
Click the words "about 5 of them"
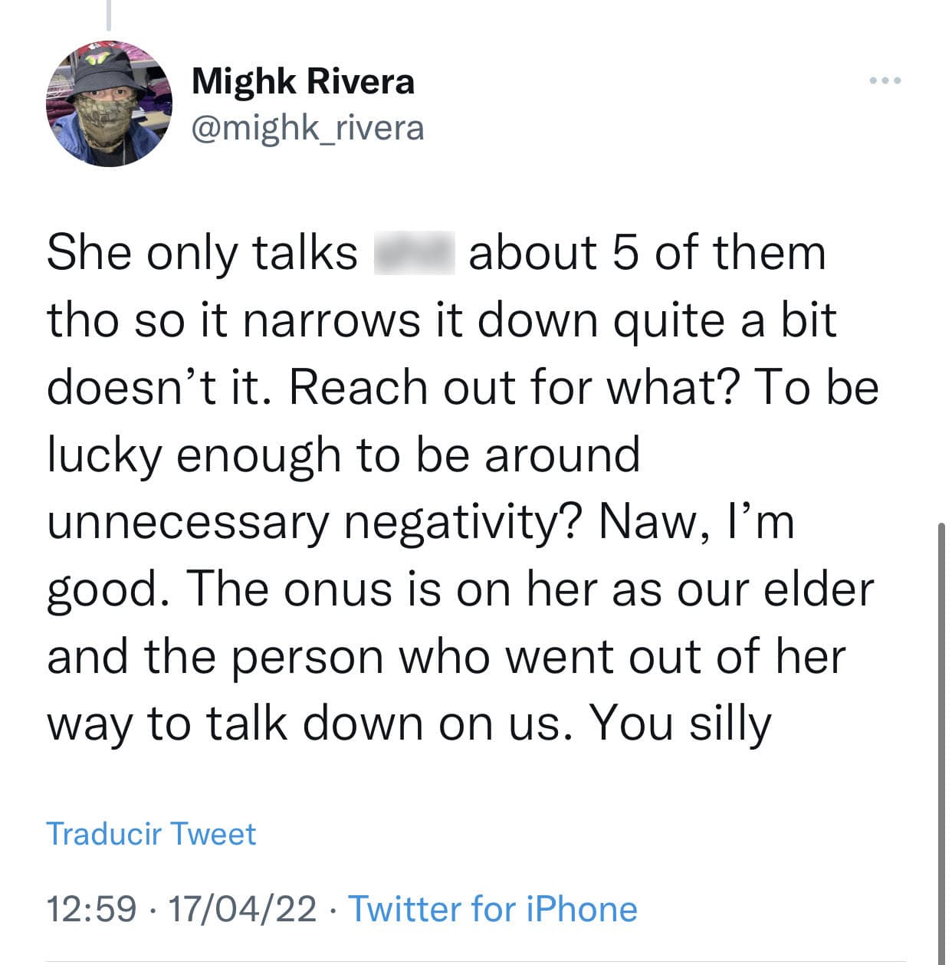coord(647,253)
